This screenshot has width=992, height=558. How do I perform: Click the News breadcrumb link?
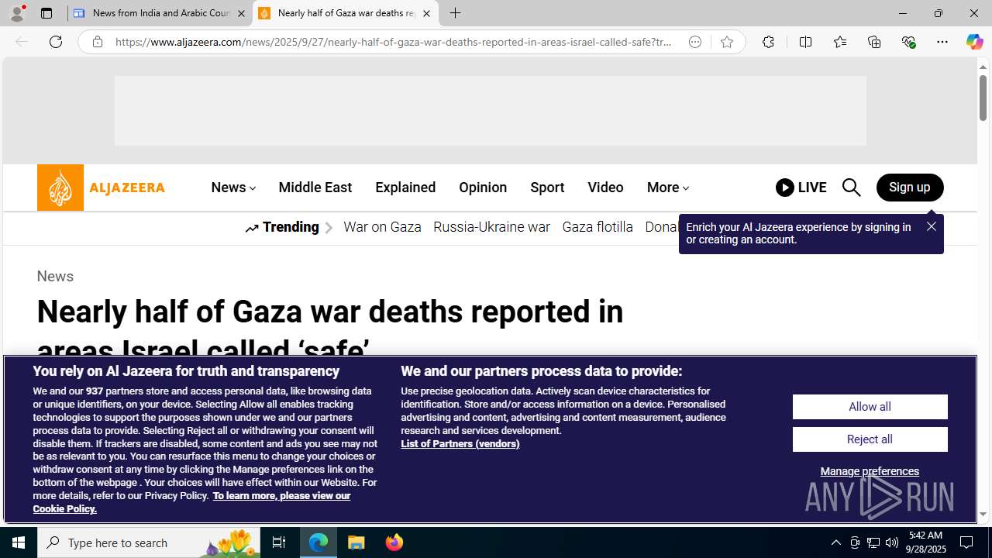55,277
